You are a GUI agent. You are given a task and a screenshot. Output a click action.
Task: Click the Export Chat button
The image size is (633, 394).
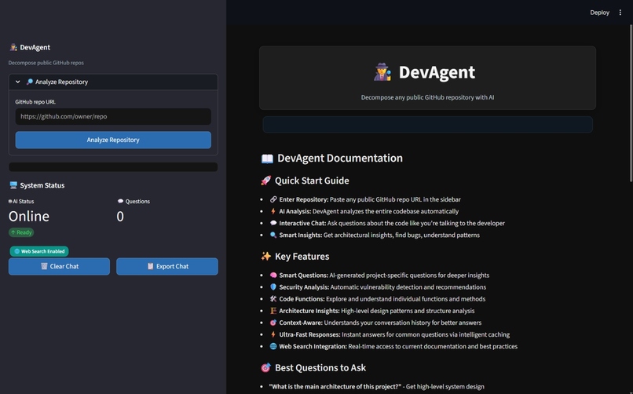167,267
